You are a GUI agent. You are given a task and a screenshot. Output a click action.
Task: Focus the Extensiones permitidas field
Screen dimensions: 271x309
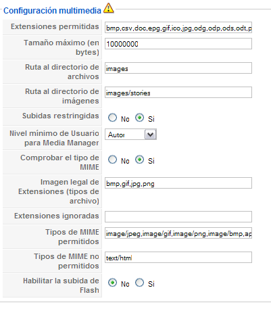[178, 28]
